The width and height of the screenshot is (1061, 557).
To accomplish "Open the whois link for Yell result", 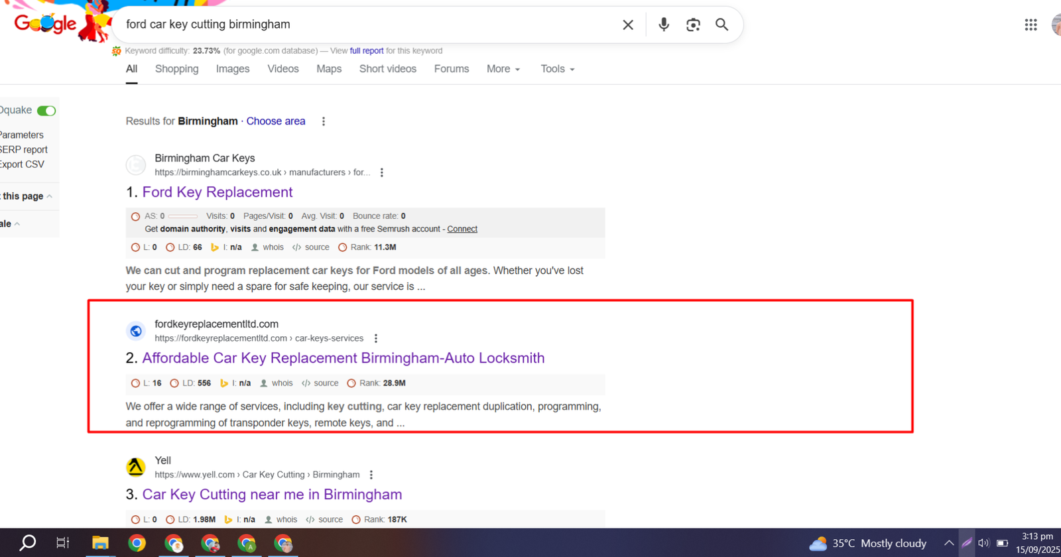I will pyautogui.click(x=286, y=520).
